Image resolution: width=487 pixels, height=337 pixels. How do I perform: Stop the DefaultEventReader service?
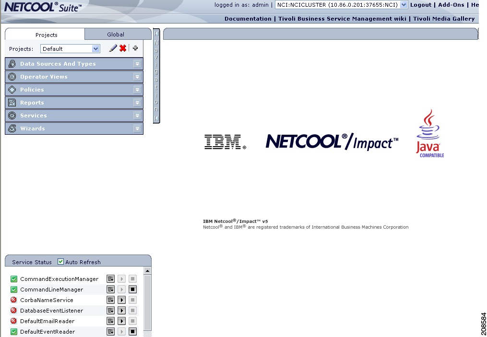[x=132, y=332]
